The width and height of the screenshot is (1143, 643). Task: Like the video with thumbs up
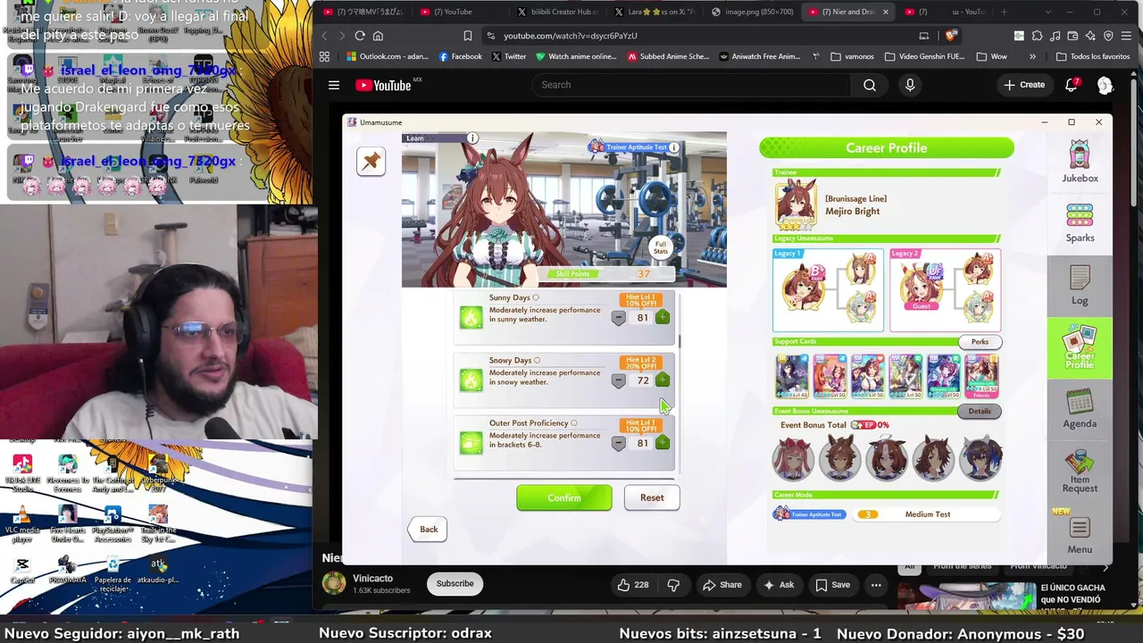(x=632, y=585)
